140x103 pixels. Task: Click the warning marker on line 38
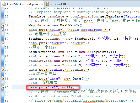point(3,43)
